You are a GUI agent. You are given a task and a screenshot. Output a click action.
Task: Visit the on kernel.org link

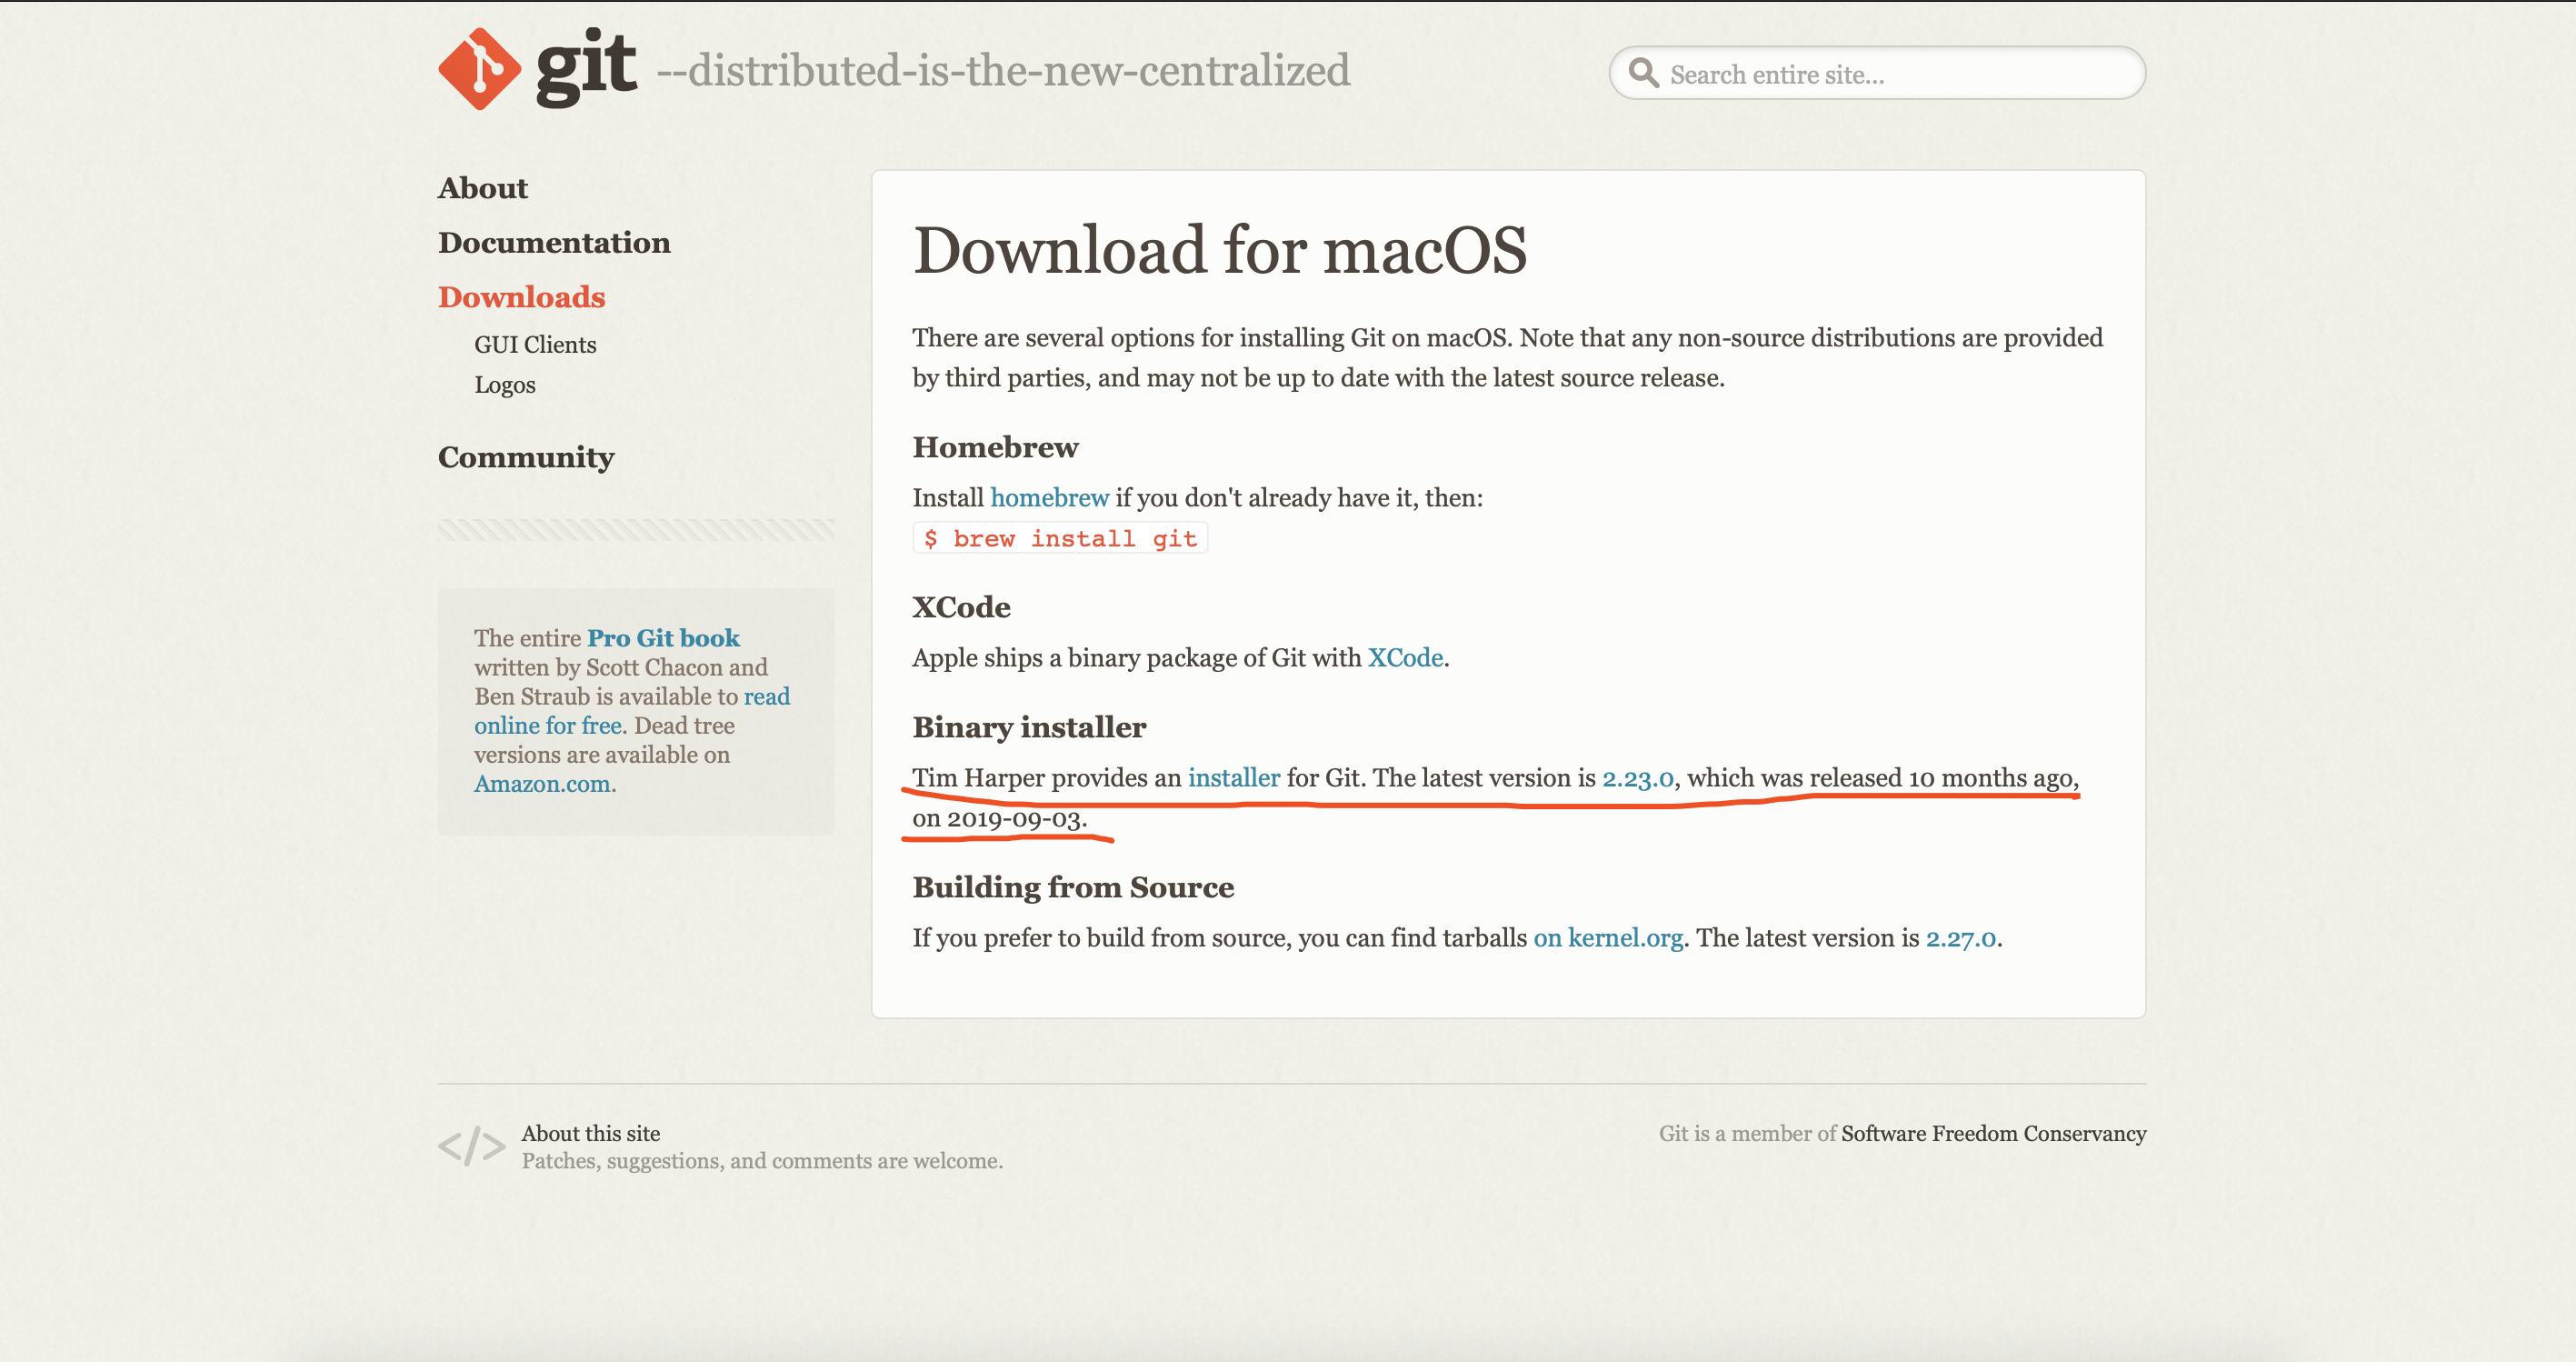click(1608, 938)
